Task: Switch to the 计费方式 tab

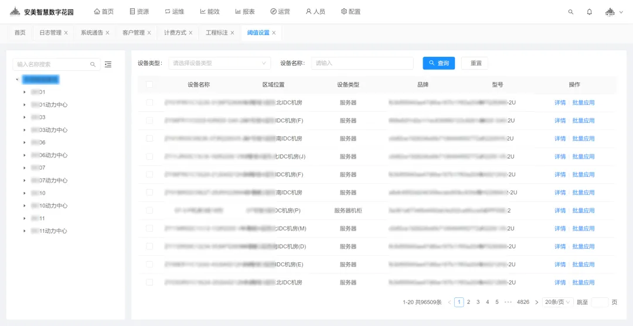Action: [x=175, y=33]
